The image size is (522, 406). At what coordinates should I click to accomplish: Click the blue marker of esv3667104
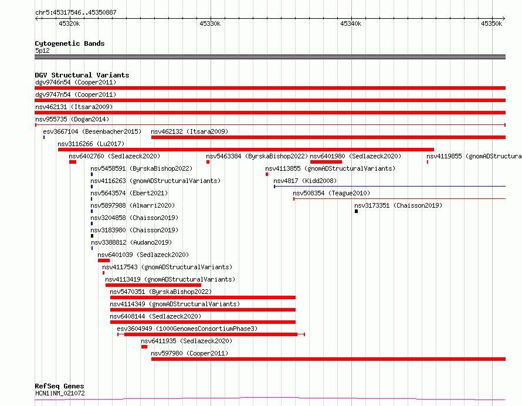click(x=44, y=137)
